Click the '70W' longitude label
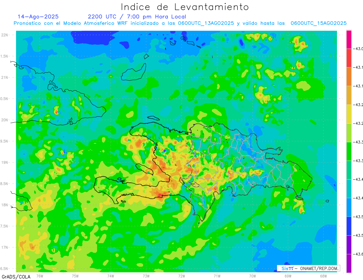This screenshot has height=280, width=363. 252,276
